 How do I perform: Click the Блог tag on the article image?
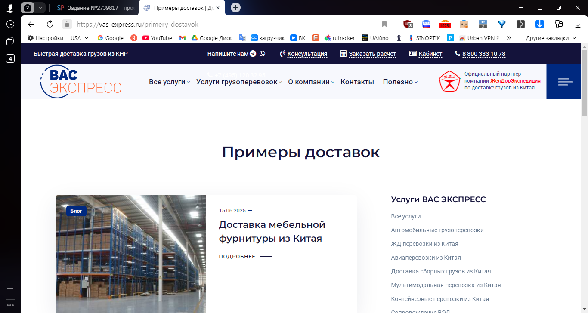pyautogui.click(x=76, y=211)
